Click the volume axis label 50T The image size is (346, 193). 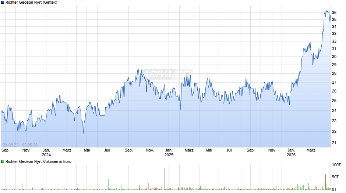tap(335, 177)
